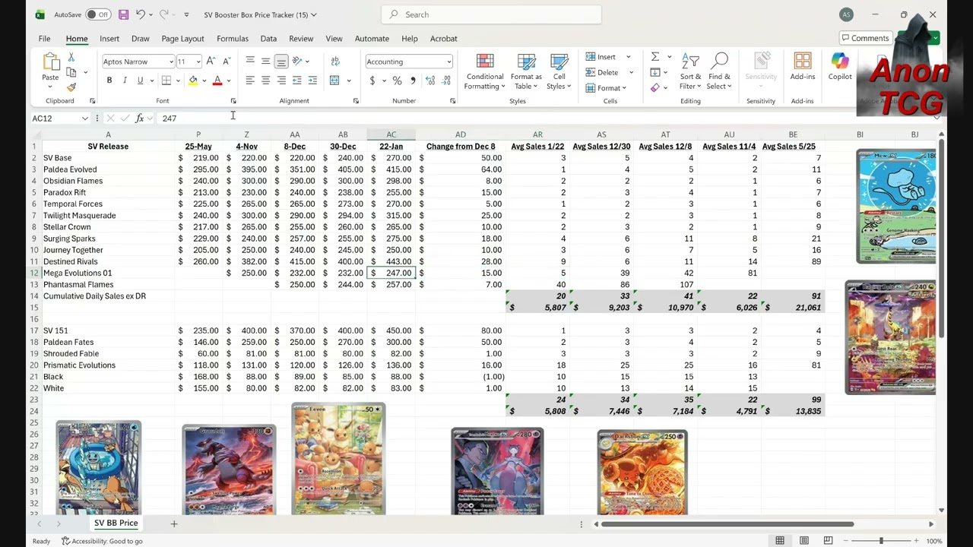Select the Format Painter brush
Screen dimensions: 973x547
point(71,87)
